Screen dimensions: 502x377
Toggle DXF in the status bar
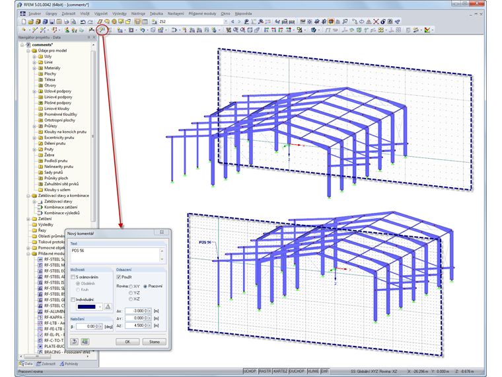(x=324, y=371)
